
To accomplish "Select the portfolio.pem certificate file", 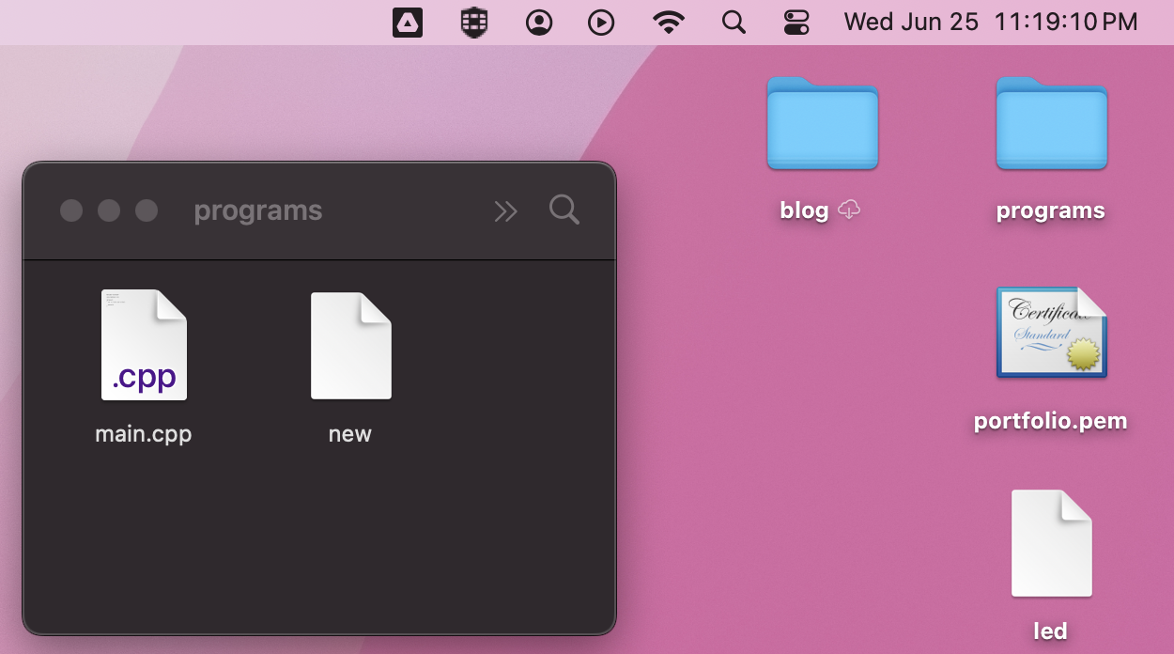I will click(x=1051, y=334).
